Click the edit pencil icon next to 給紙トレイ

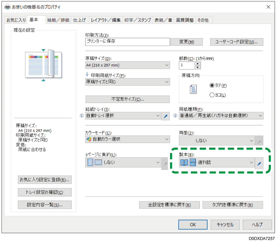click(x=165, y=116)
